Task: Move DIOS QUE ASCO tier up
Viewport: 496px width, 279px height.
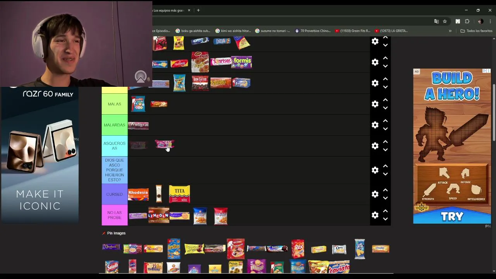Action: [385, 166]
